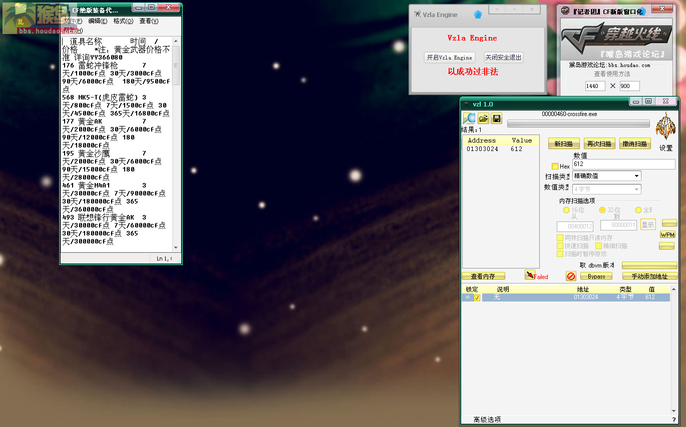Click the floppy-disk save icon in vzl
This screenshot has width=686, height=427.
(496, 118)
